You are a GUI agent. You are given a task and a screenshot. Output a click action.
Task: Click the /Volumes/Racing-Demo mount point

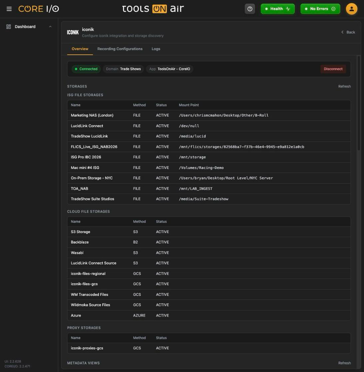coord(201,168)
